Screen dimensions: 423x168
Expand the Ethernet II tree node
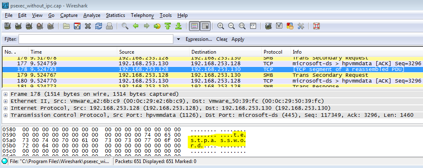(x=6, y=102)
